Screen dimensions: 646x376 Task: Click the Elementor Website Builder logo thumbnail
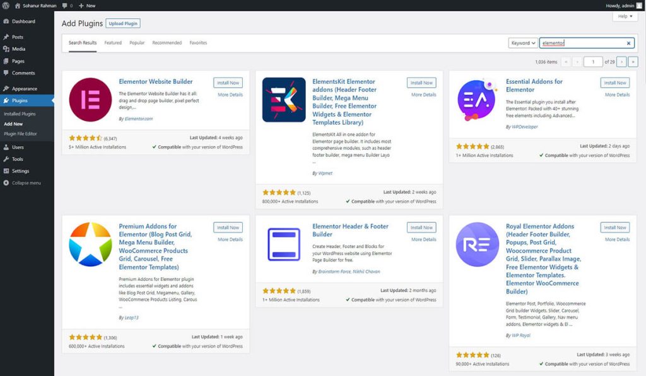(x=90, y=100)
